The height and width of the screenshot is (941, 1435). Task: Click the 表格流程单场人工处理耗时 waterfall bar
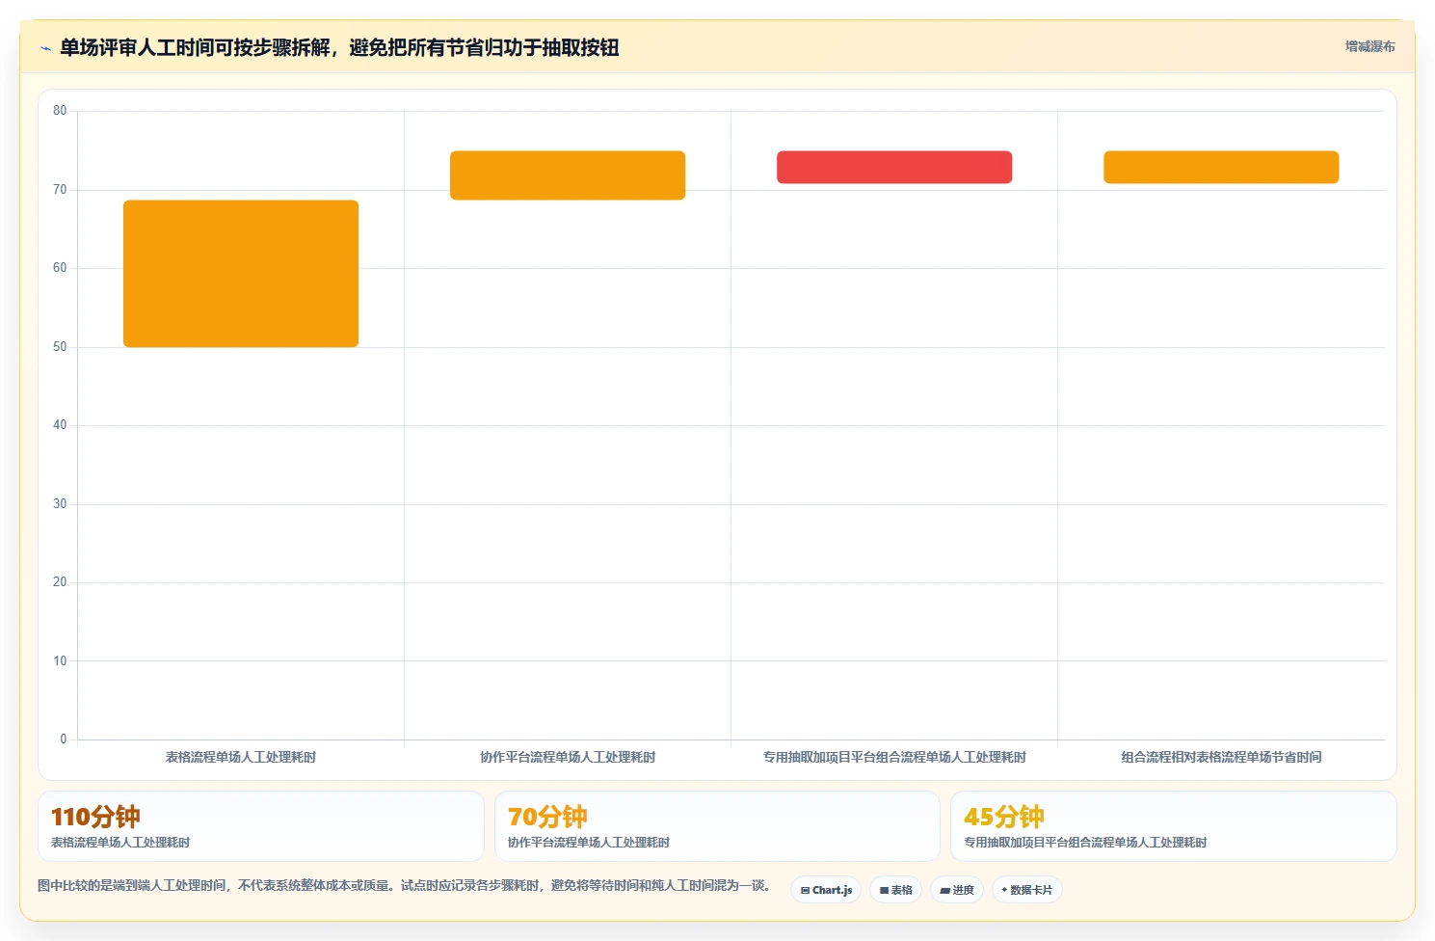(x=241, y=274)
